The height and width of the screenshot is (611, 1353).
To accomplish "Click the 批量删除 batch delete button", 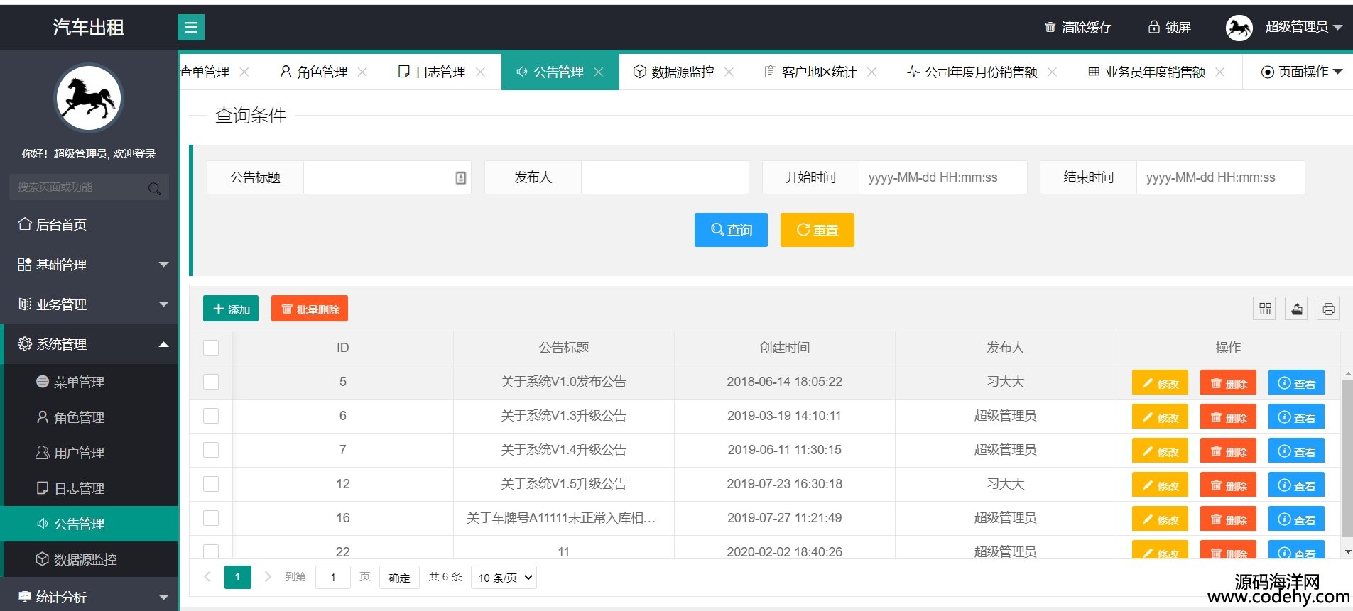I will 310,309.
